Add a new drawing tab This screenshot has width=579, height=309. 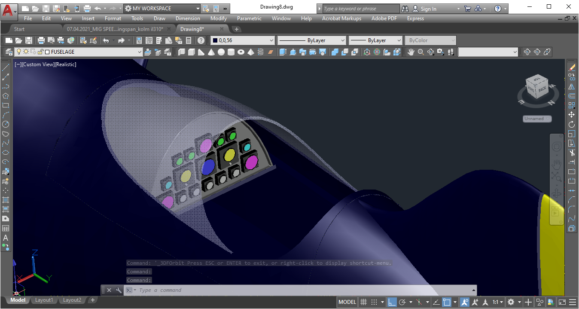click(236, 29)
